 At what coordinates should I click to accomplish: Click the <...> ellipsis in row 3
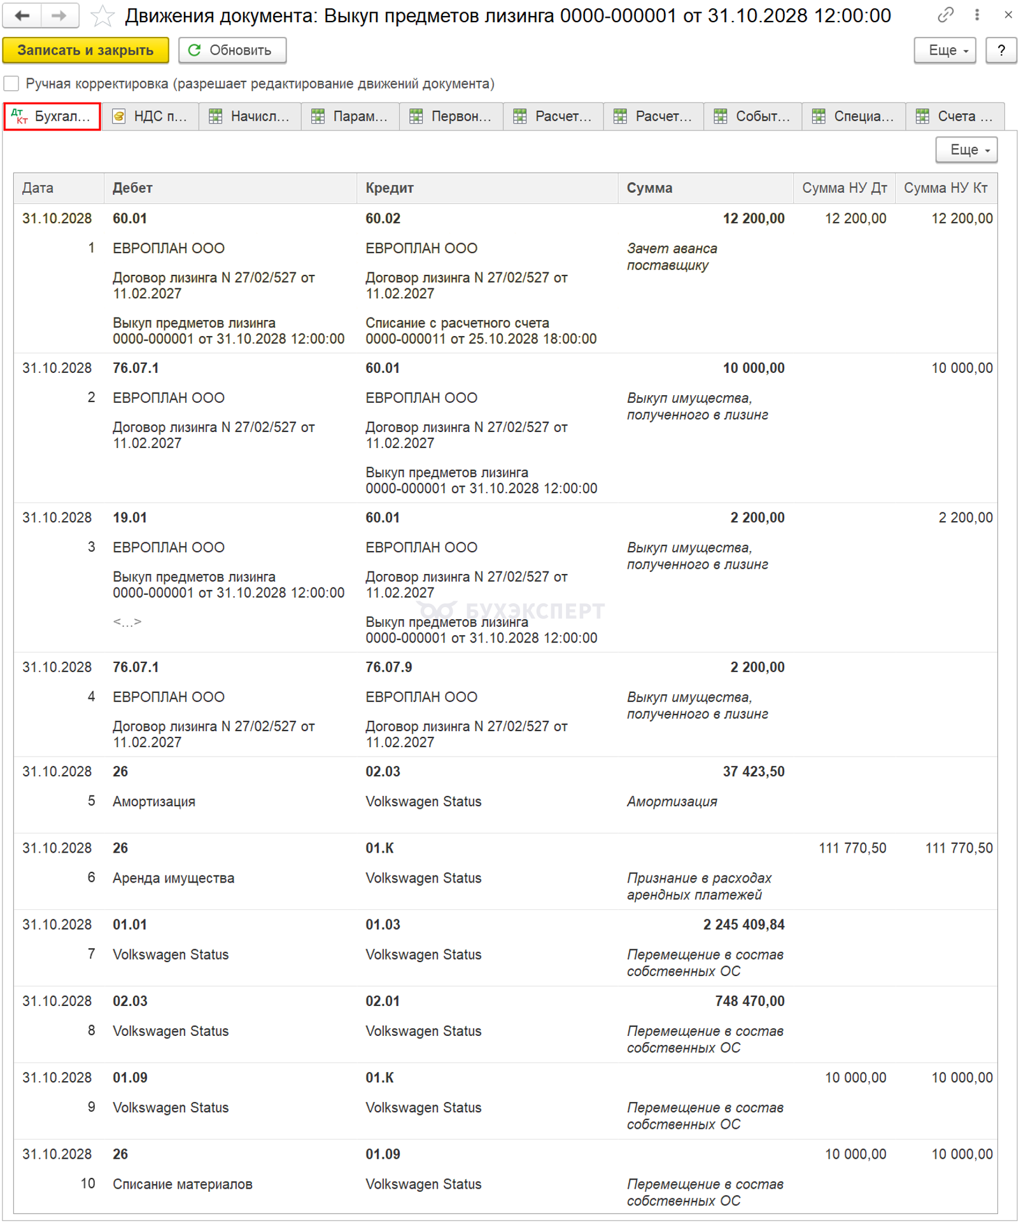127,622
